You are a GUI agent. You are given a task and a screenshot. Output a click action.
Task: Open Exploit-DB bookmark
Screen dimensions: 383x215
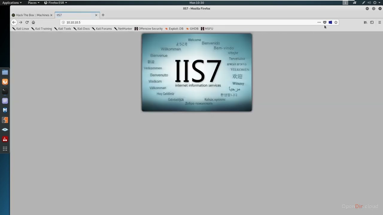(174, 29)
